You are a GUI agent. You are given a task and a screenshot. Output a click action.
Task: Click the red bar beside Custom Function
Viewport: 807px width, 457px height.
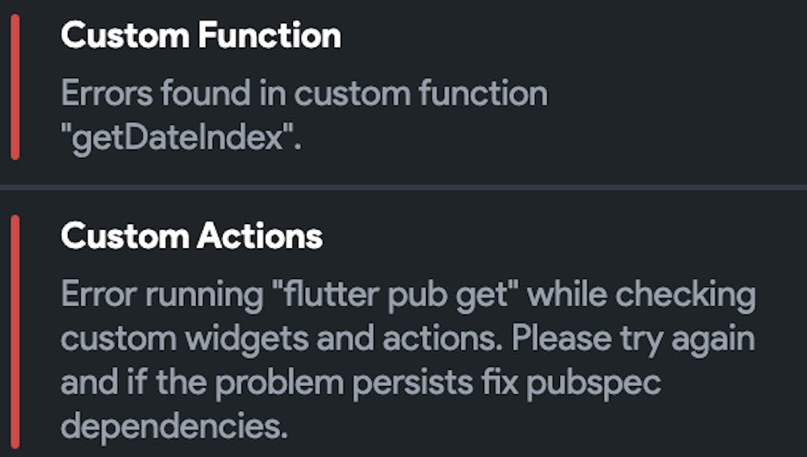(15, 87)
